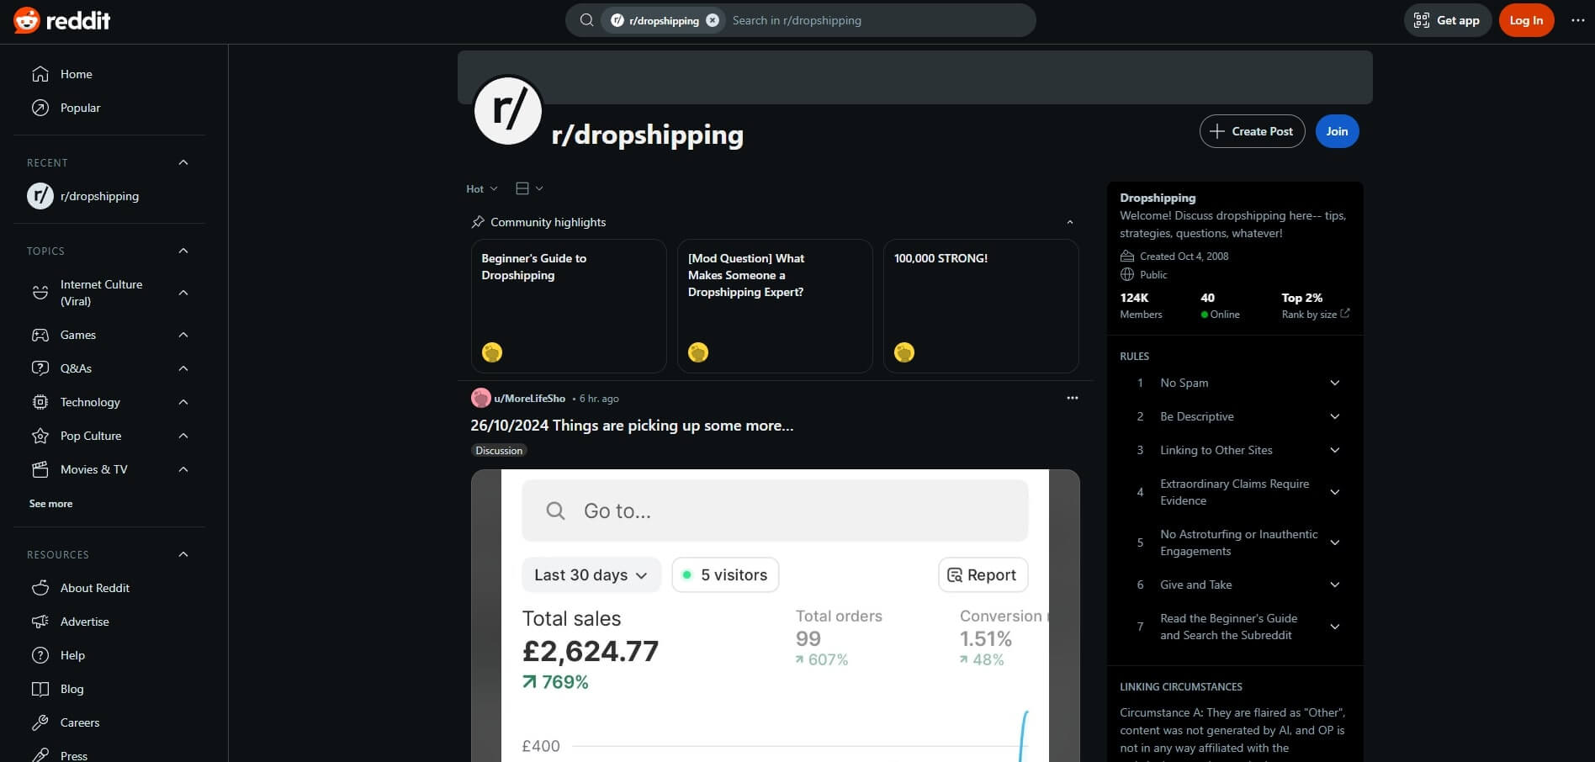
Task: Click the Home icon in sidebar
Action: click(x=40, y=74)
